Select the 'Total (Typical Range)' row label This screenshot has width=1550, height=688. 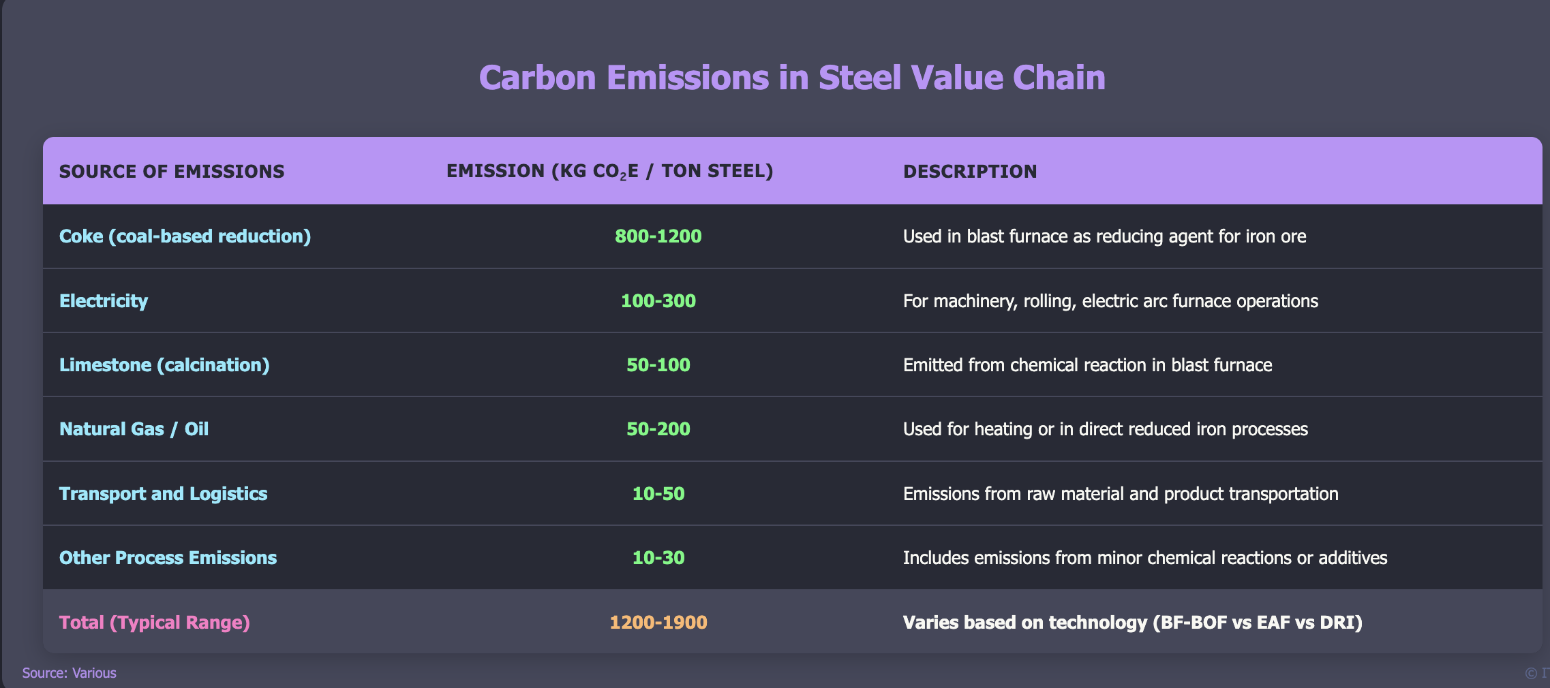[x=155, y=623]
